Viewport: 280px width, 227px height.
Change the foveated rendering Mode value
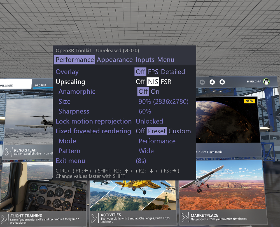(157, 141)
